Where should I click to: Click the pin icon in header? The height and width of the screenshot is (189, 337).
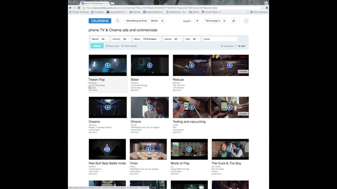click(x=197, y=21)
